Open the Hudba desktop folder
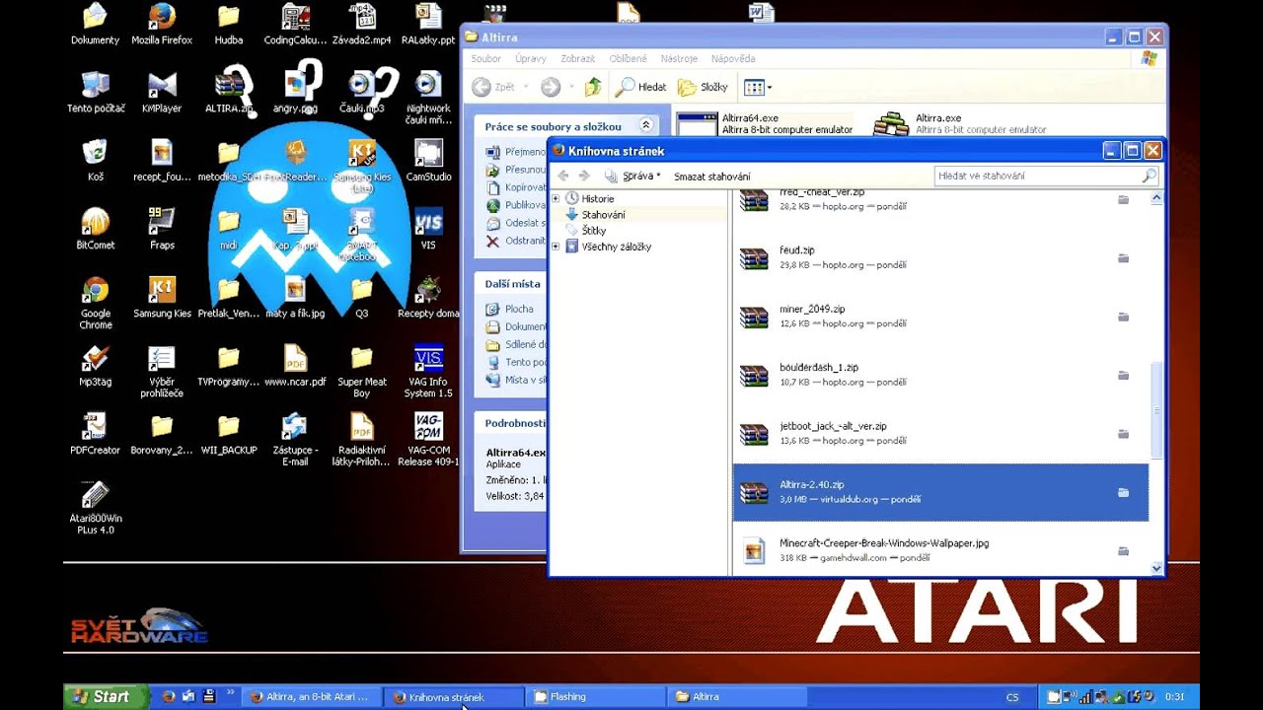Image resolution: width=1263 pixels, height=710 pixels. [x=228, y=25]
